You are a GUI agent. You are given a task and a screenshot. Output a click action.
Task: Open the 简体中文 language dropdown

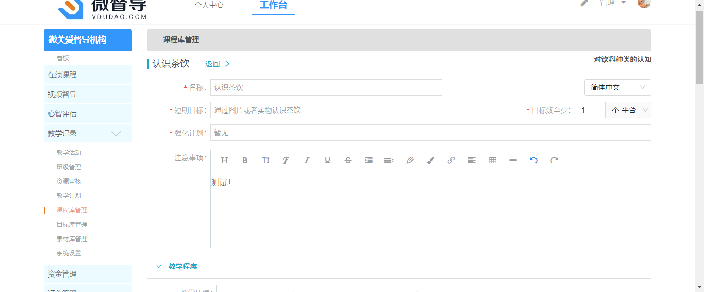[x=618, y=87]
